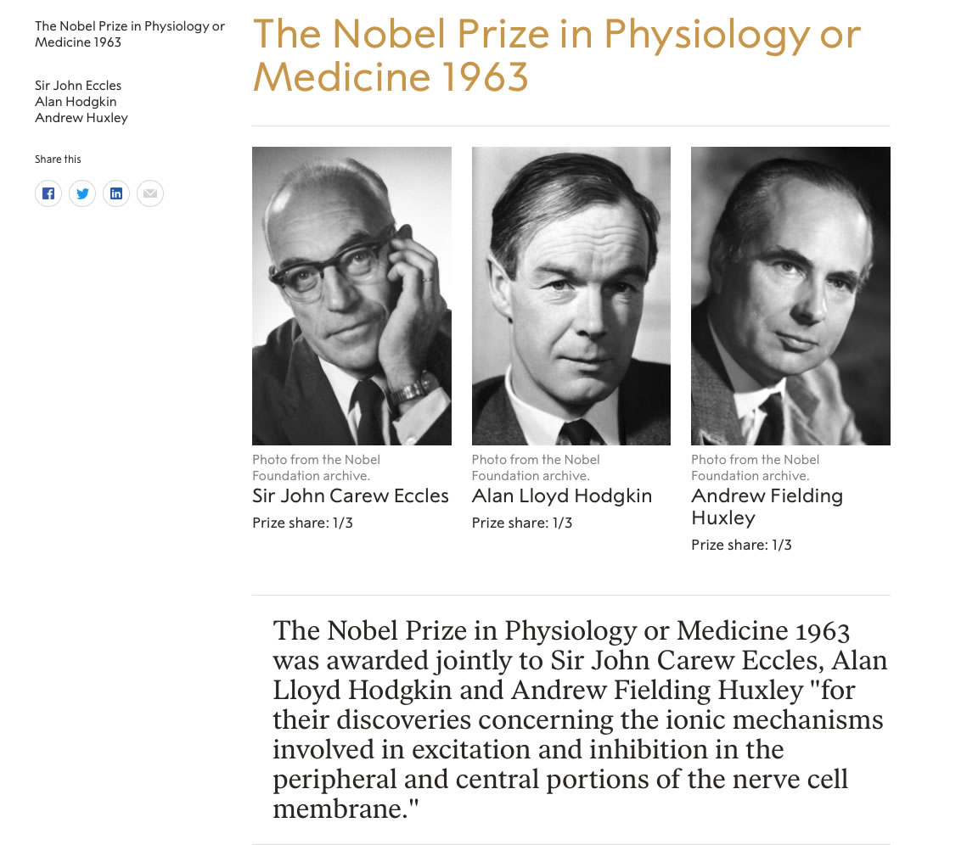The image size is (978, 845).
Task: Go to Alan Hodgkin in sidebar
Action: pos(76,102)
